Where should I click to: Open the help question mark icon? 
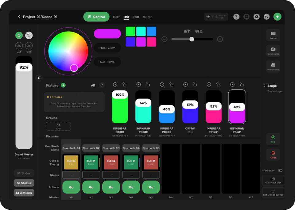pyautogui.click(x=236, y=17)
